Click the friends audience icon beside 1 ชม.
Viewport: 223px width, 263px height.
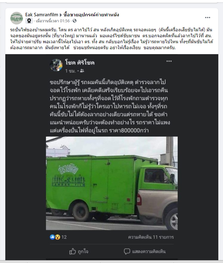[x=82, y=71]
